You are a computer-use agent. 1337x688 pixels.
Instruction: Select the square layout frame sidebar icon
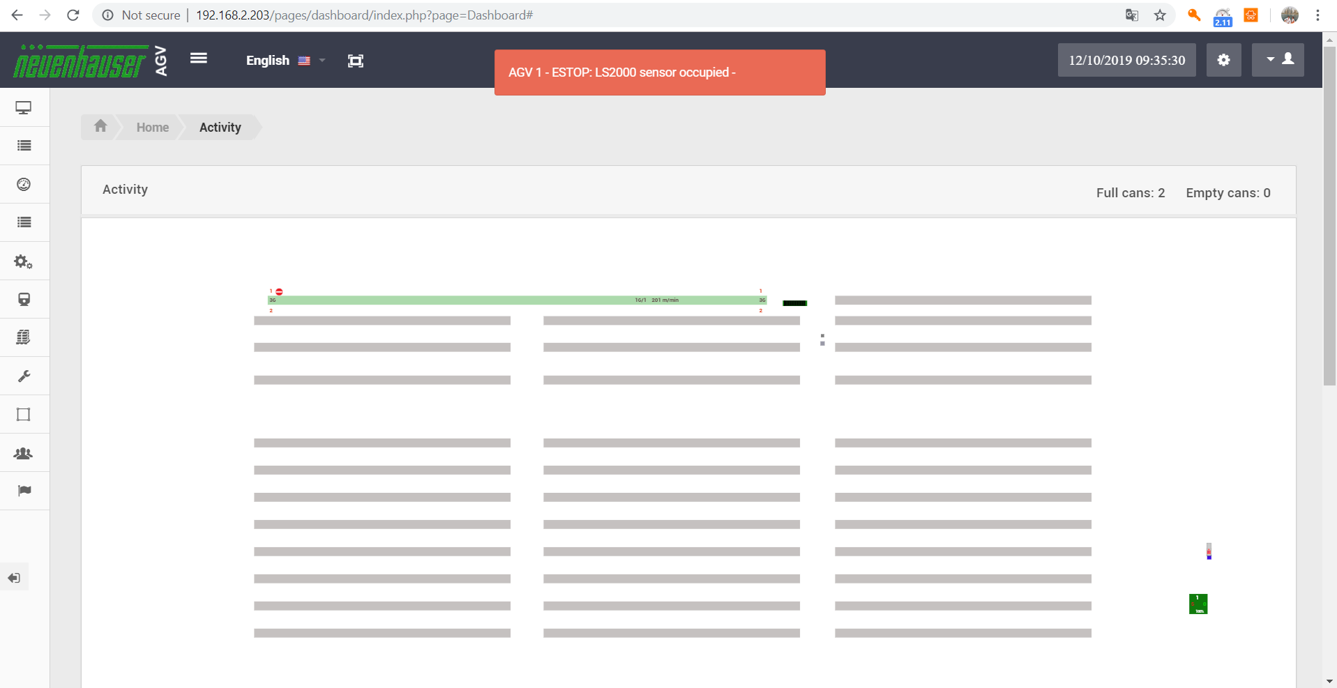(24, 415)
